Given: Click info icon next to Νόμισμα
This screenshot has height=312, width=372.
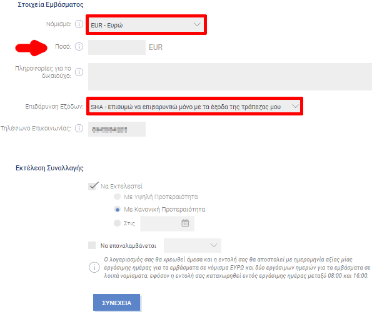Looking at the screenshot, I should coord(79,24).
